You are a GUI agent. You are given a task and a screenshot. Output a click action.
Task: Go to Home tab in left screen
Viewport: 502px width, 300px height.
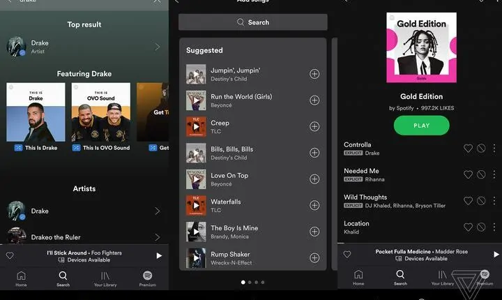pyautogui.click(x=21, y=278)
